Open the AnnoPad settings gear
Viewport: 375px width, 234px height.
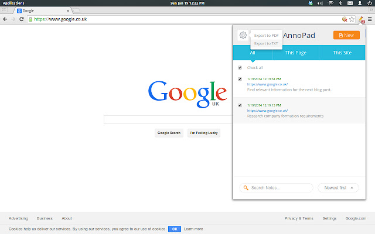[243, 35]
